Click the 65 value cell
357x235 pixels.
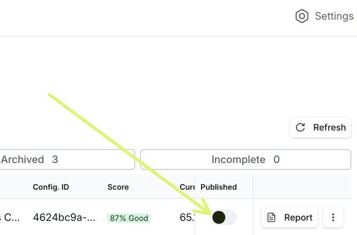tap(187, 217)
